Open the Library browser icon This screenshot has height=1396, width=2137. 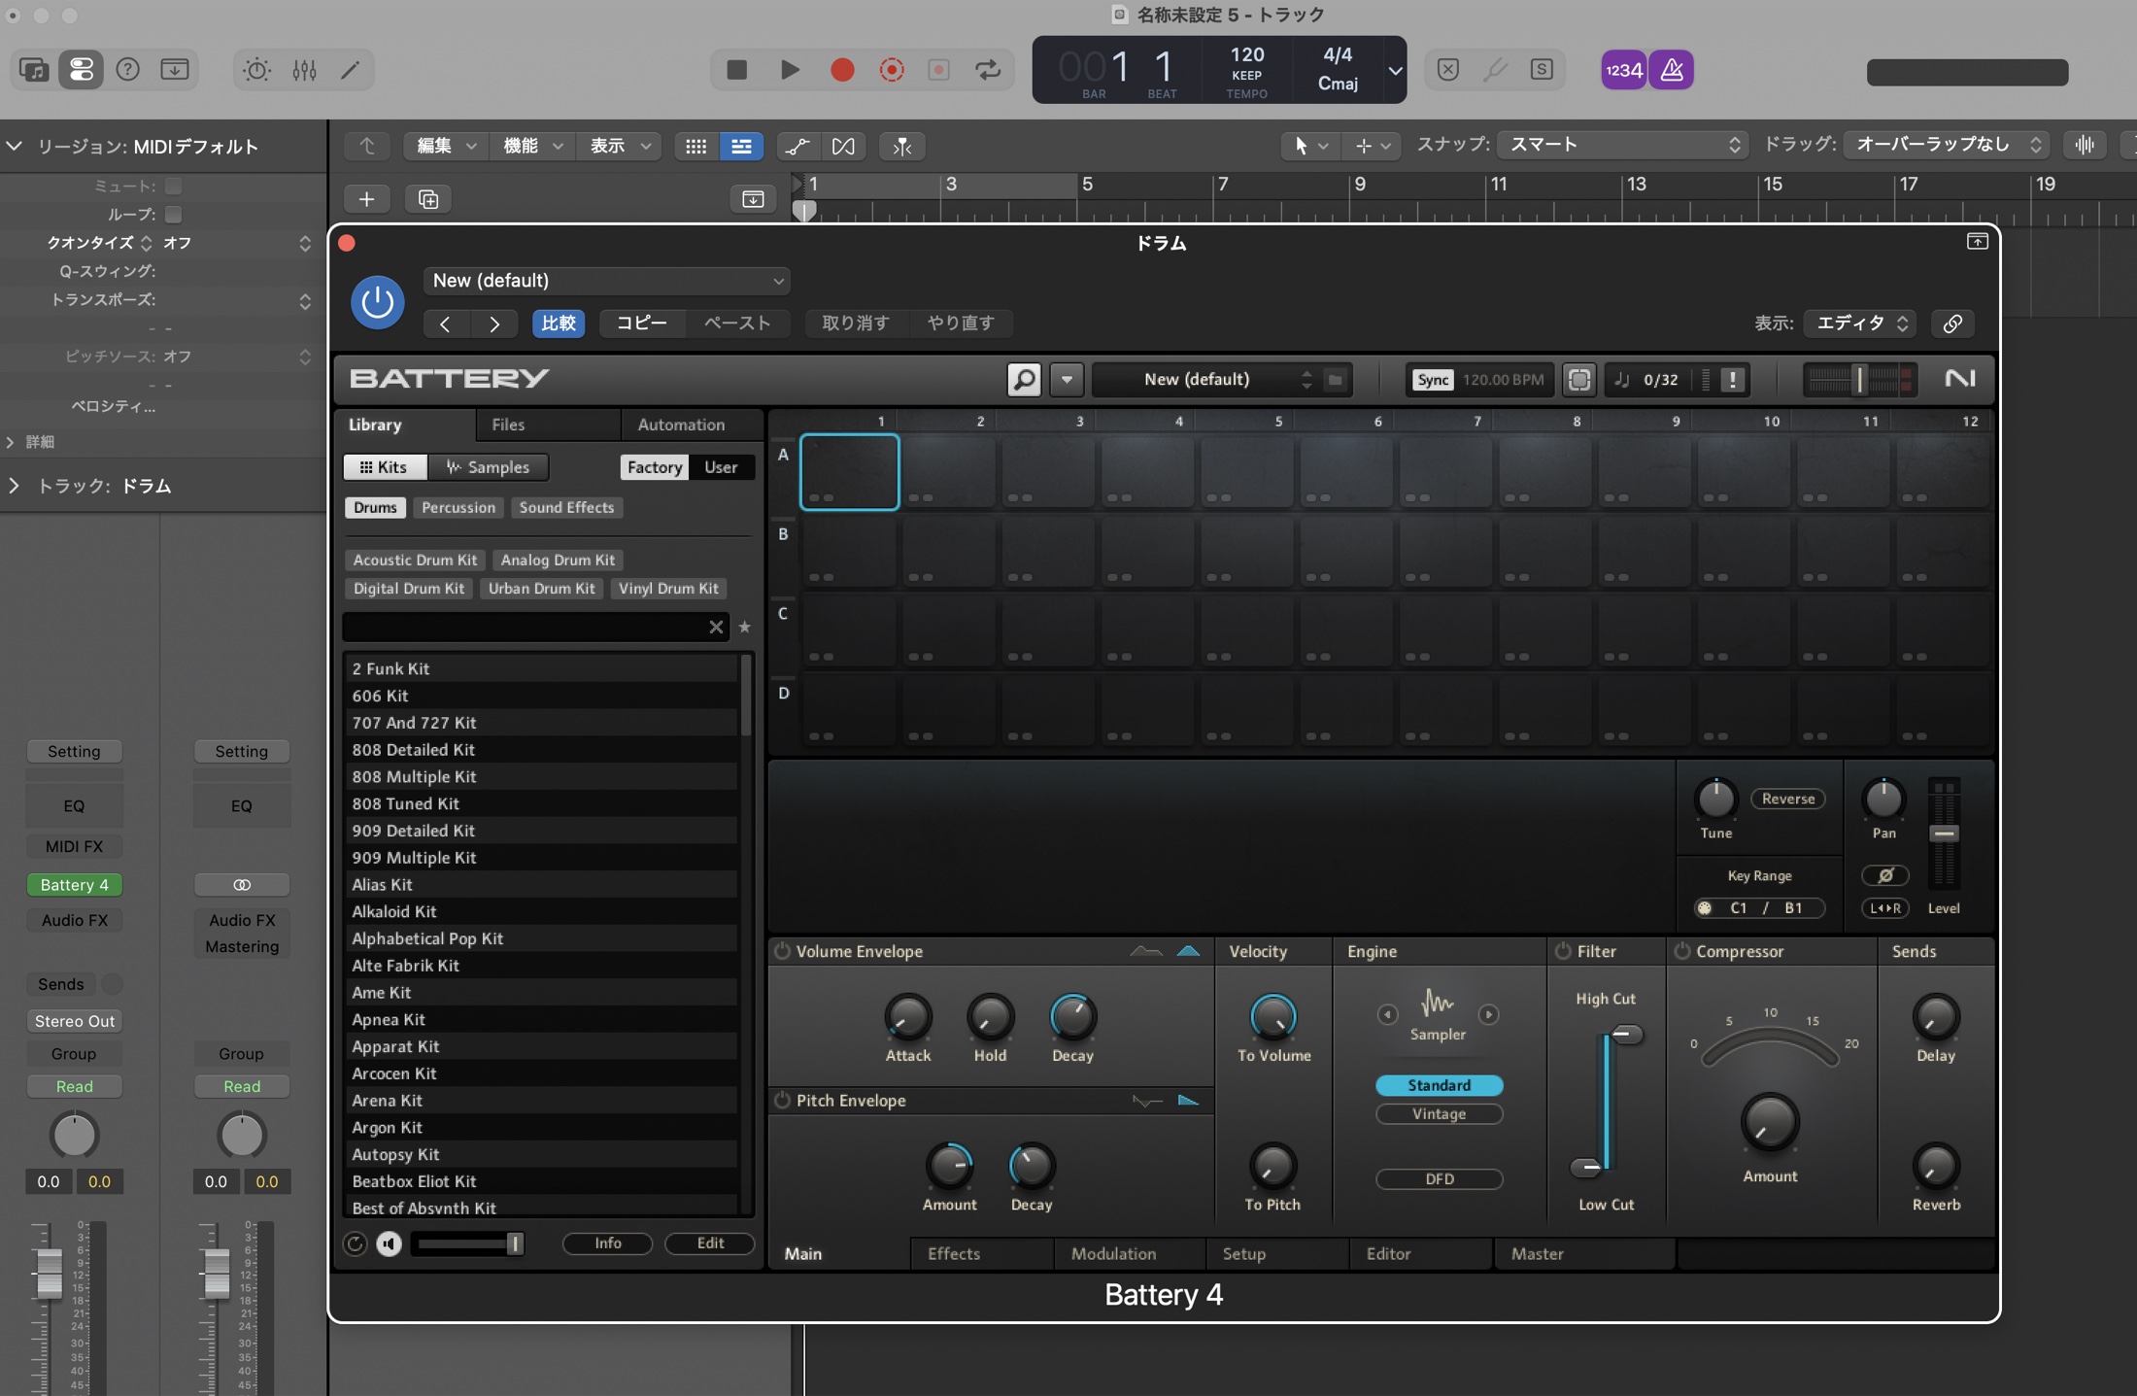click(34, 70)
